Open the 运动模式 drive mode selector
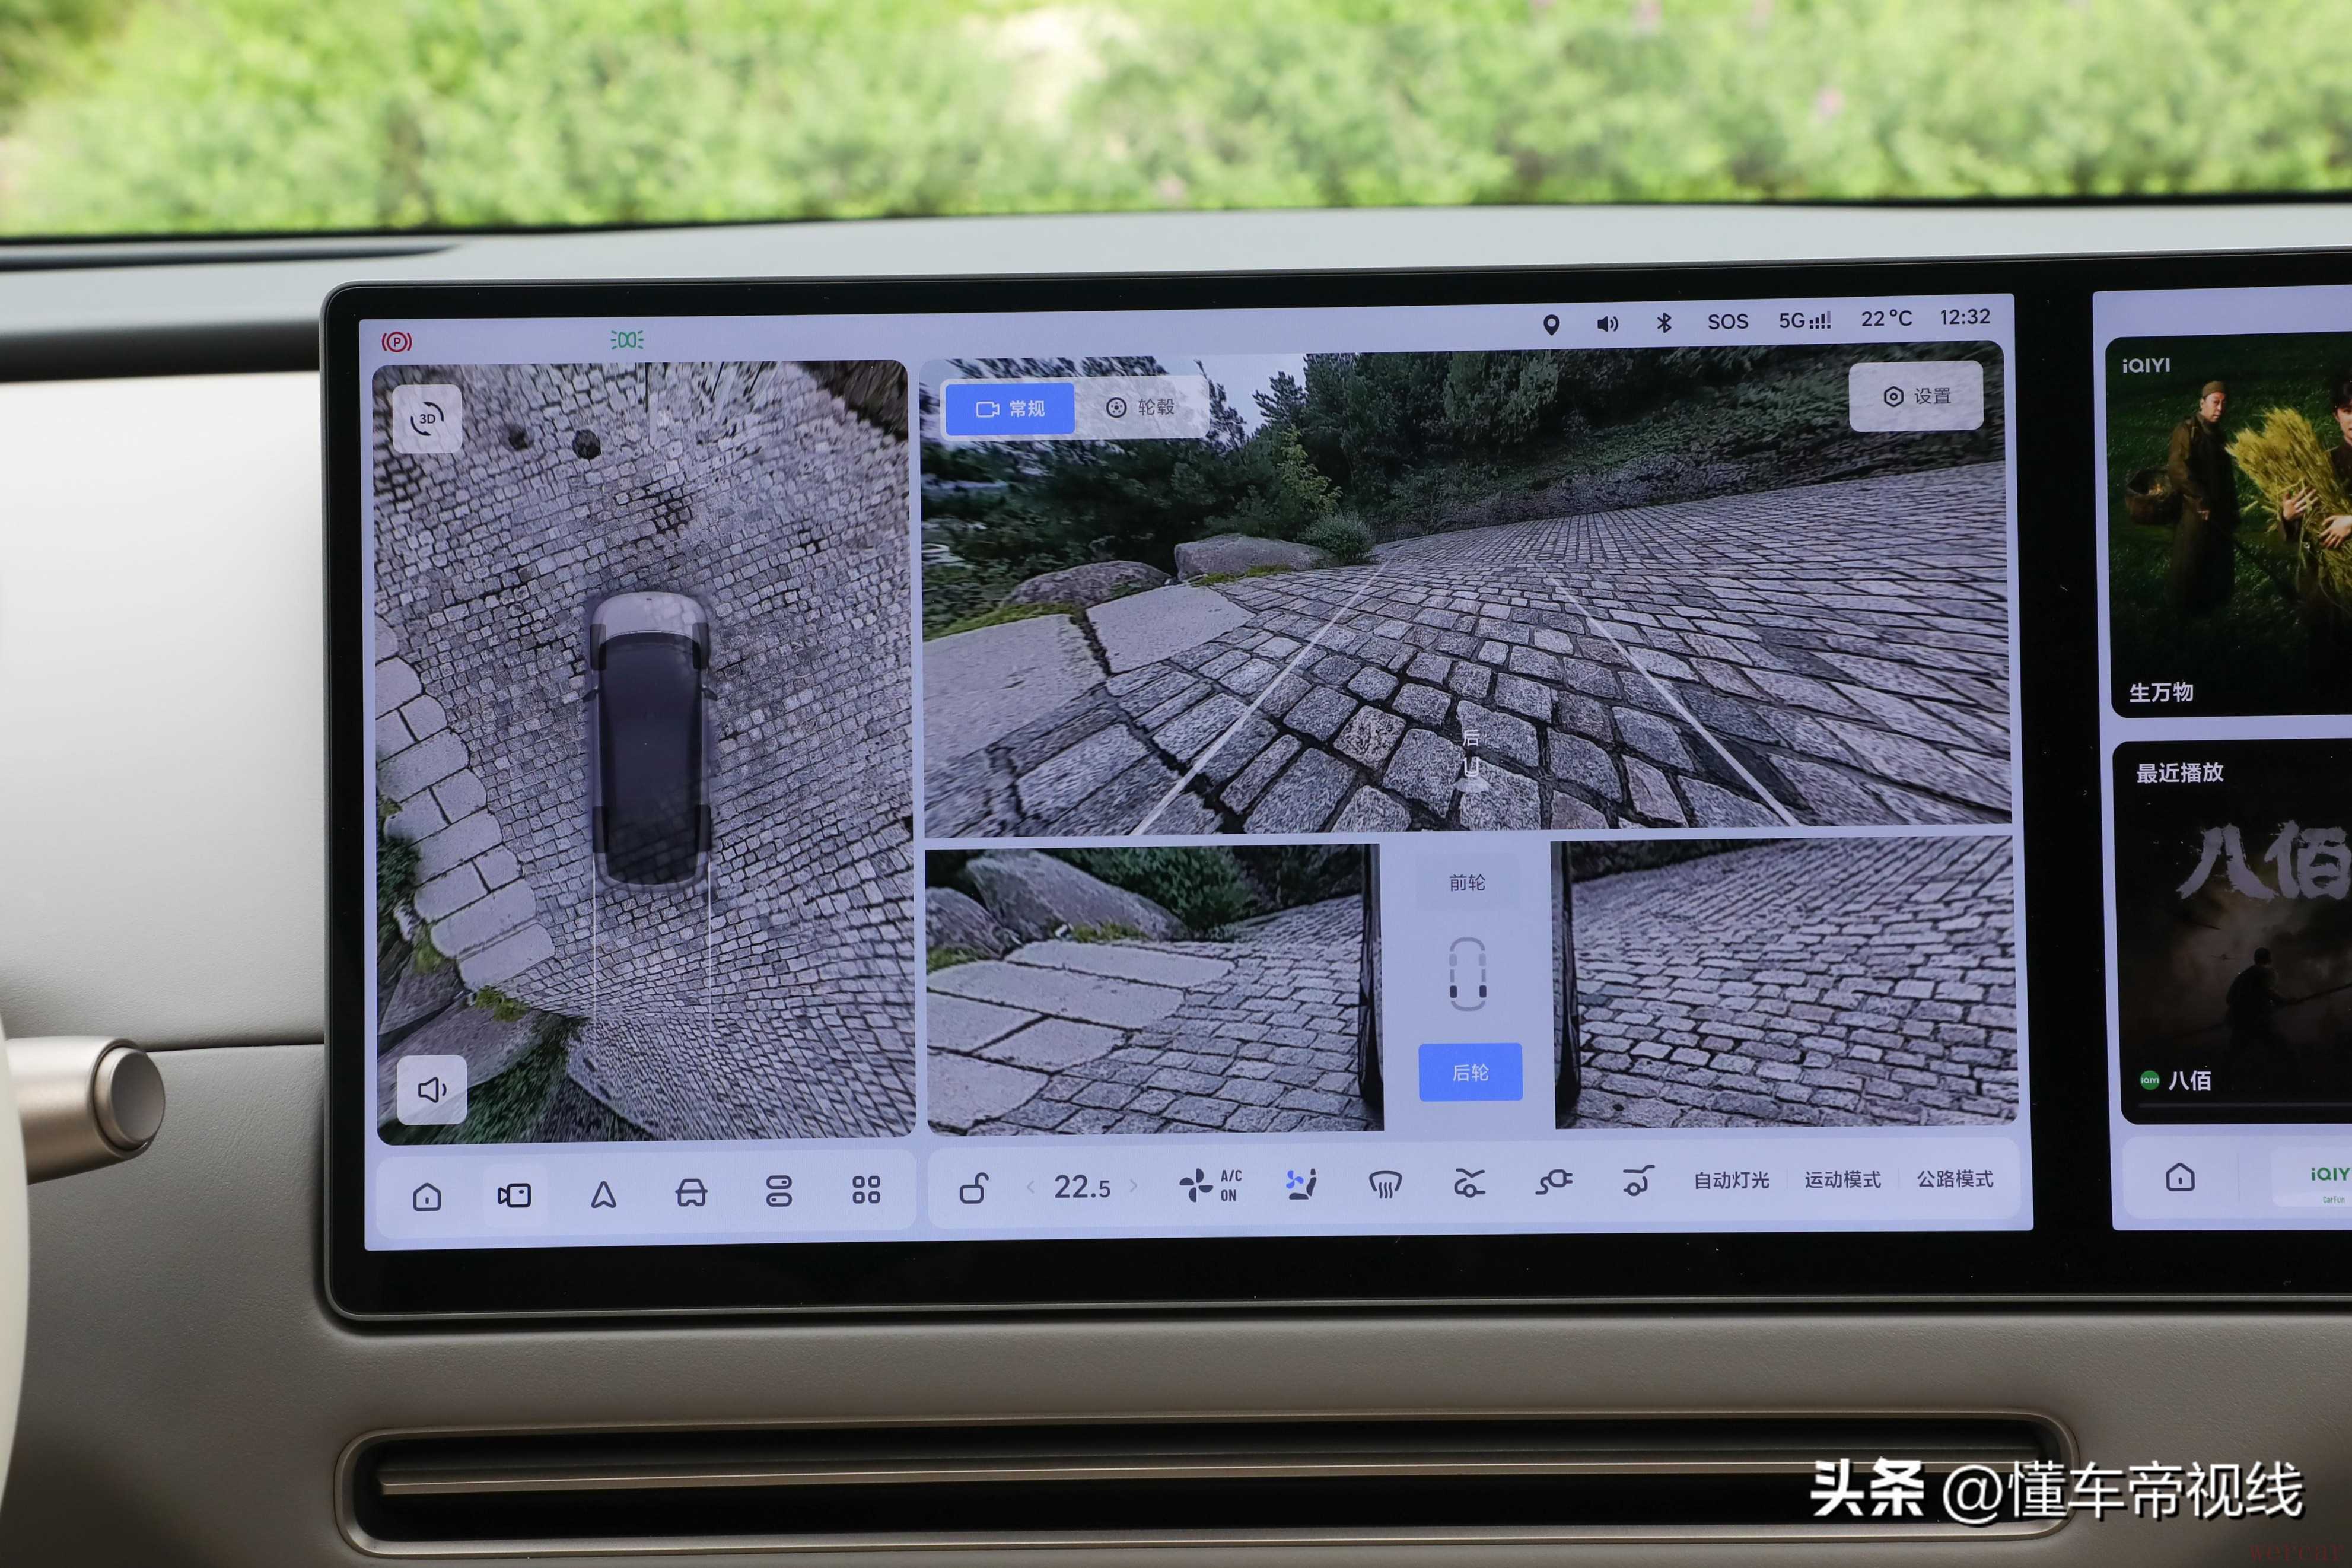The width and height of the screenshot is (2352, 1568). pos(1842,1180)
